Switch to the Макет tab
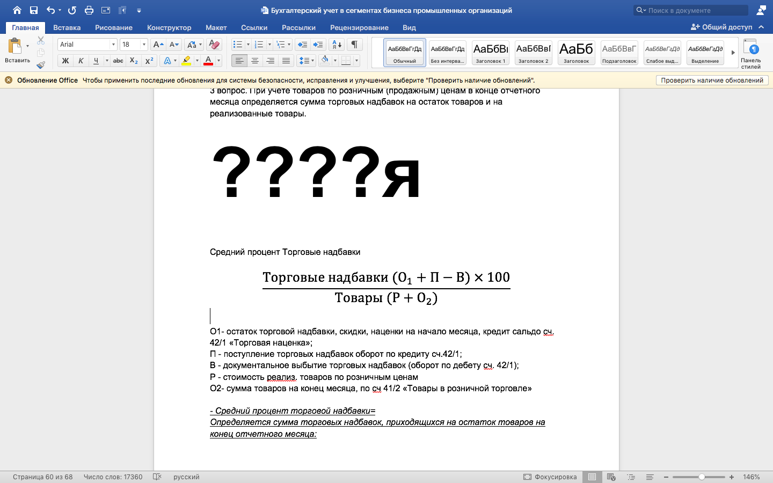 click(x=216, y=27)
